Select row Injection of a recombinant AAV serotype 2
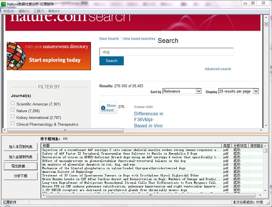272x207 pixels. pyautogui.click(x=152, y=150)
